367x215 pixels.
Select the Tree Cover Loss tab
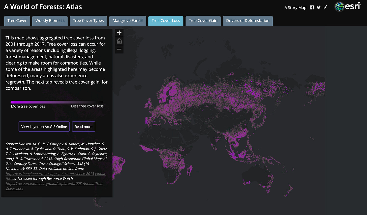pyautogui.click(x=166, y=21)
